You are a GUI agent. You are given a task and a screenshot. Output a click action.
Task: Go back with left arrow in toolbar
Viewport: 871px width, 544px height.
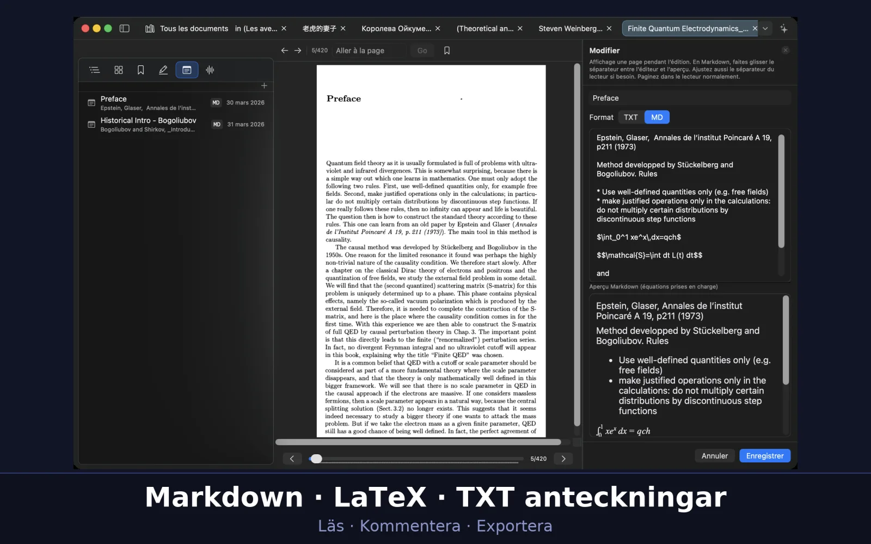(x=284, y=50)
